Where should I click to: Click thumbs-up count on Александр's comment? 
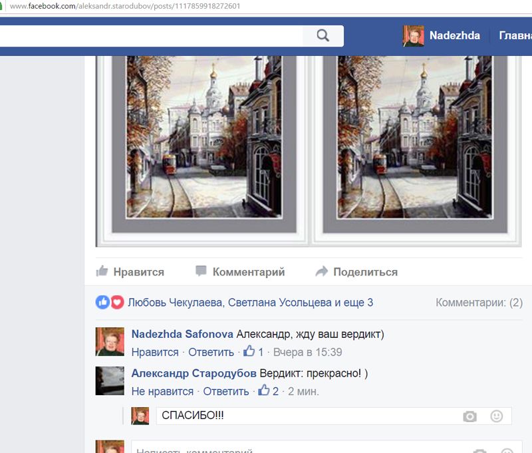[x=268, y=391]
